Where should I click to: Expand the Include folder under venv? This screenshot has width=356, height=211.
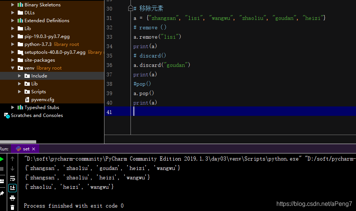(20, 76)
